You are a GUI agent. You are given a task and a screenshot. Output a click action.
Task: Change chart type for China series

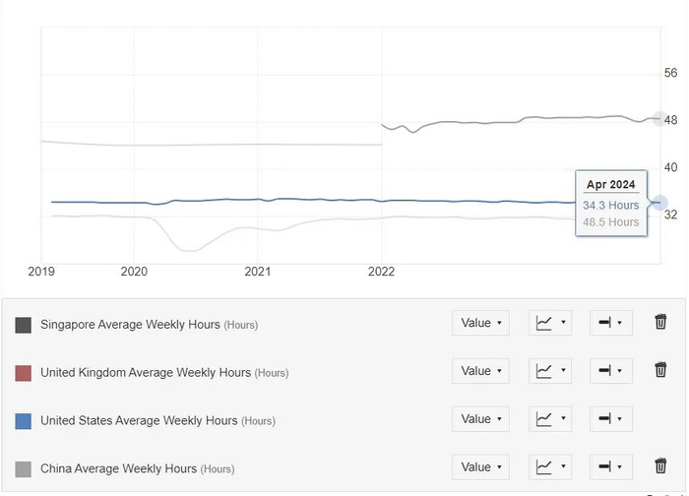550,466
